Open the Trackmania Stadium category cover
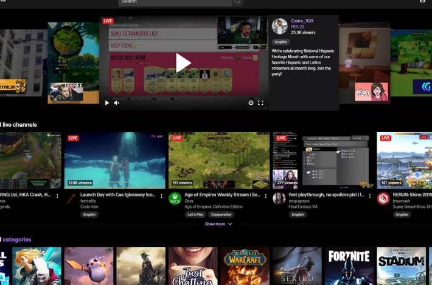Image resolution: width=432 pixels, height=285 pixels. [402, 266]
